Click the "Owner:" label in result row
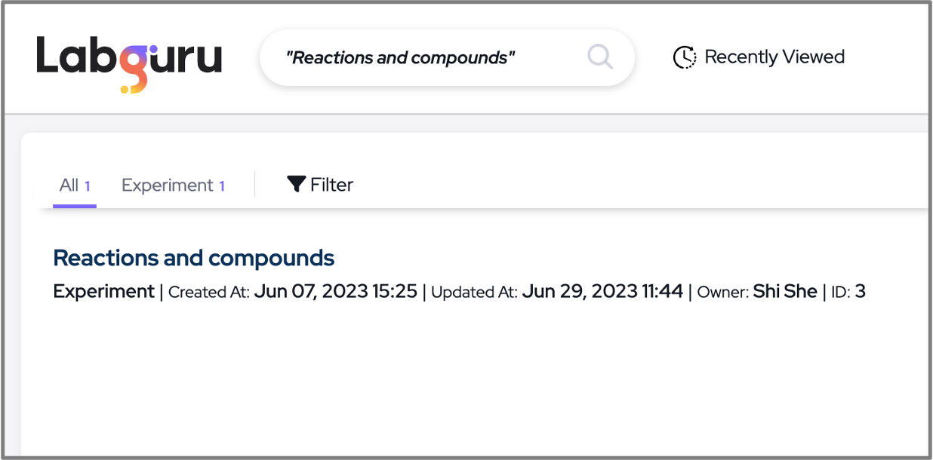The height and width of the screenshot is (460, 933). (722, 292)
